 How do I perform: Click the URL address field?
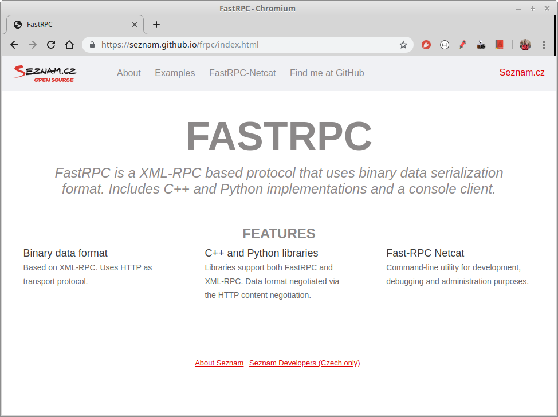pyautogui.click(x=247, y=45)
